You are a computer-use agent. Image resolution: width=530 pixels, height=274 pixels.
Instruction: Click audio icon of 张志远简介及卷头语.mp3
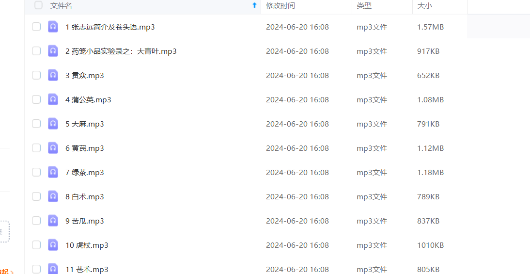pos(53,27)
